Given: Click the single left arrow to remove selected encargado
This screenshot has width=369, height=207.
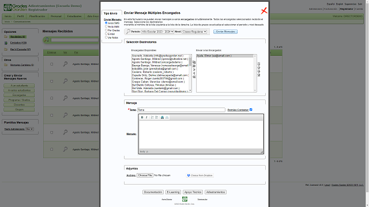Looking at the screenshot, I should (194, 73).
